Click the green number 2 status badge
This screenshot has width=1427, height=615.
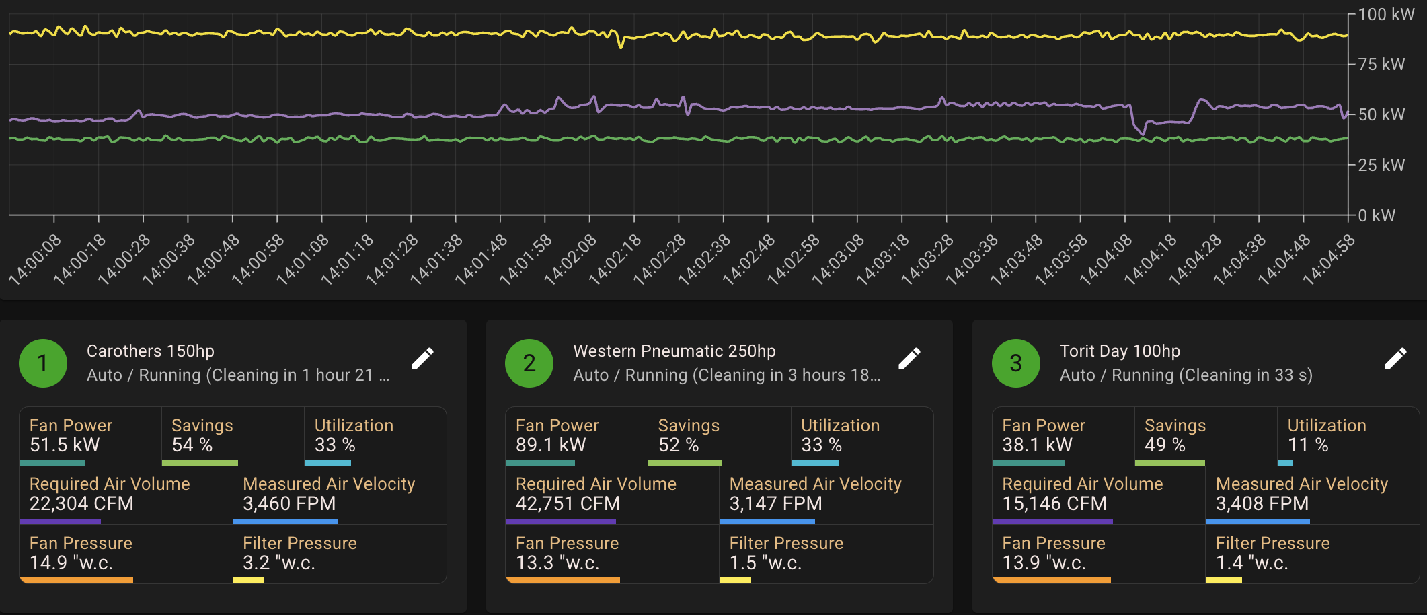click(529, 363)
